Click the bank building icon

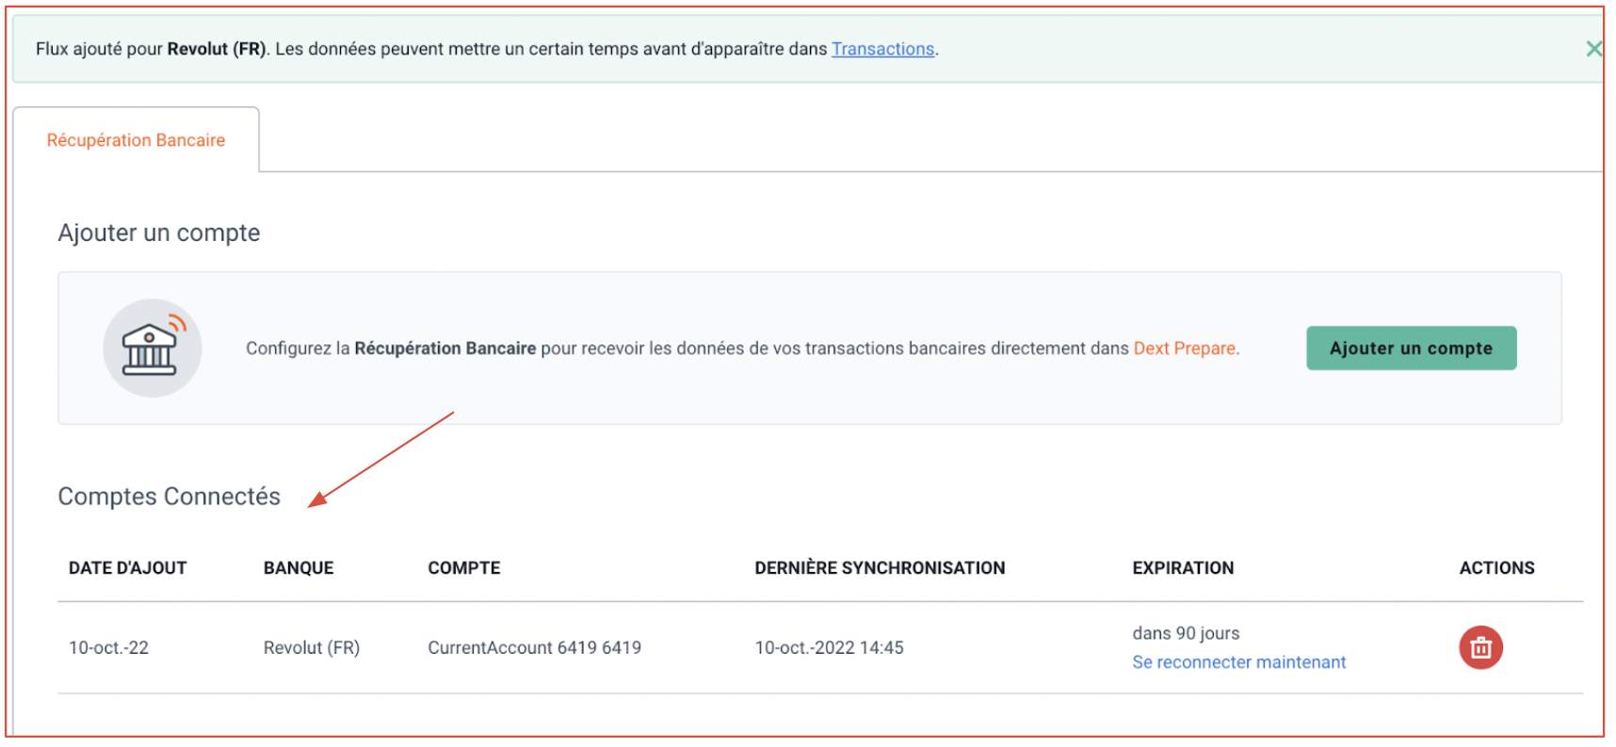coord(152,348)
